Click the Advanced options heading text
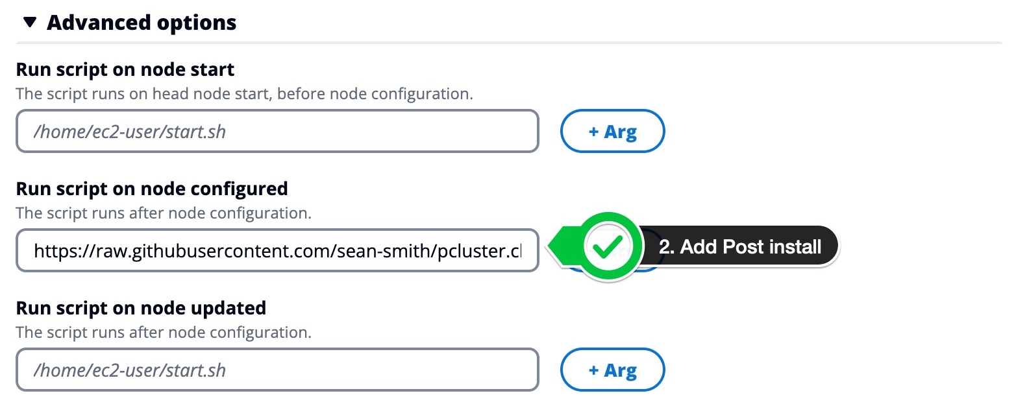Viewport: 1027px width, 402px height. click(x=142, y=23)
